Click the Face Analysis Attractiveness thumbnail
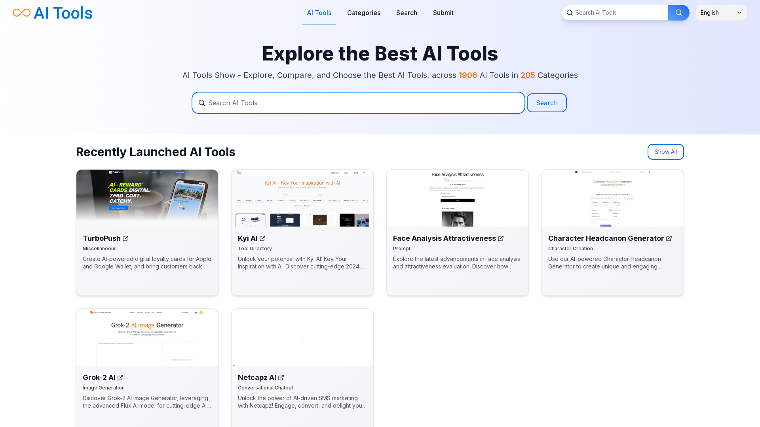 point(458,198)
